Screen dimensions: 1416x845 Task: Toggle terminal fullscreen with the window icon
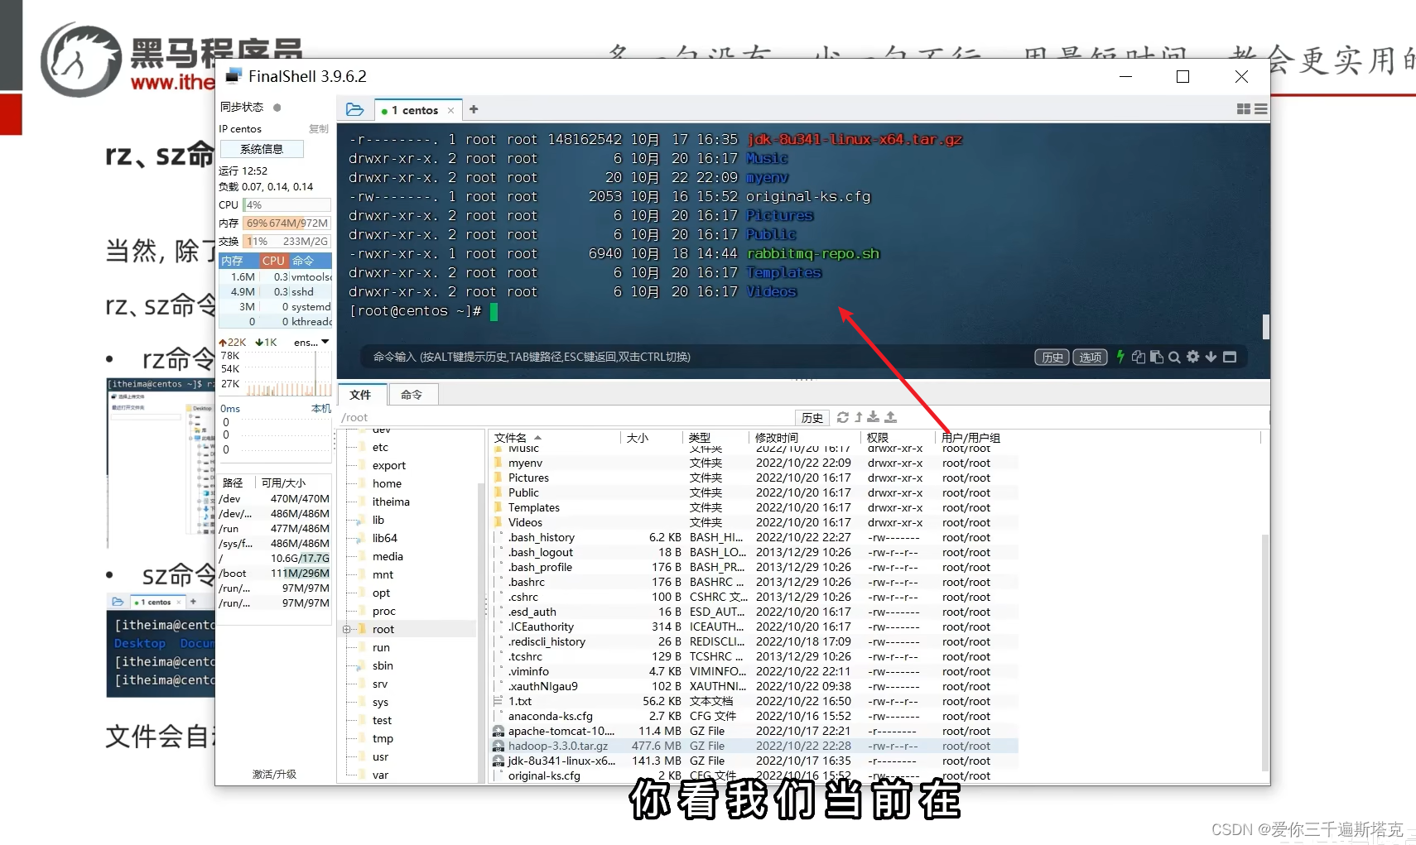coord(1230,357)
